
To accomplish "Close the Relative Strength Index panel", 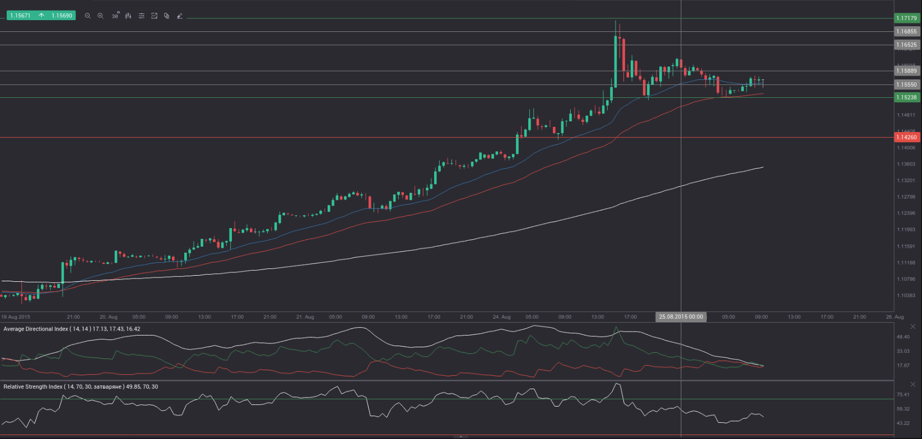I will [x=912, y=384].
